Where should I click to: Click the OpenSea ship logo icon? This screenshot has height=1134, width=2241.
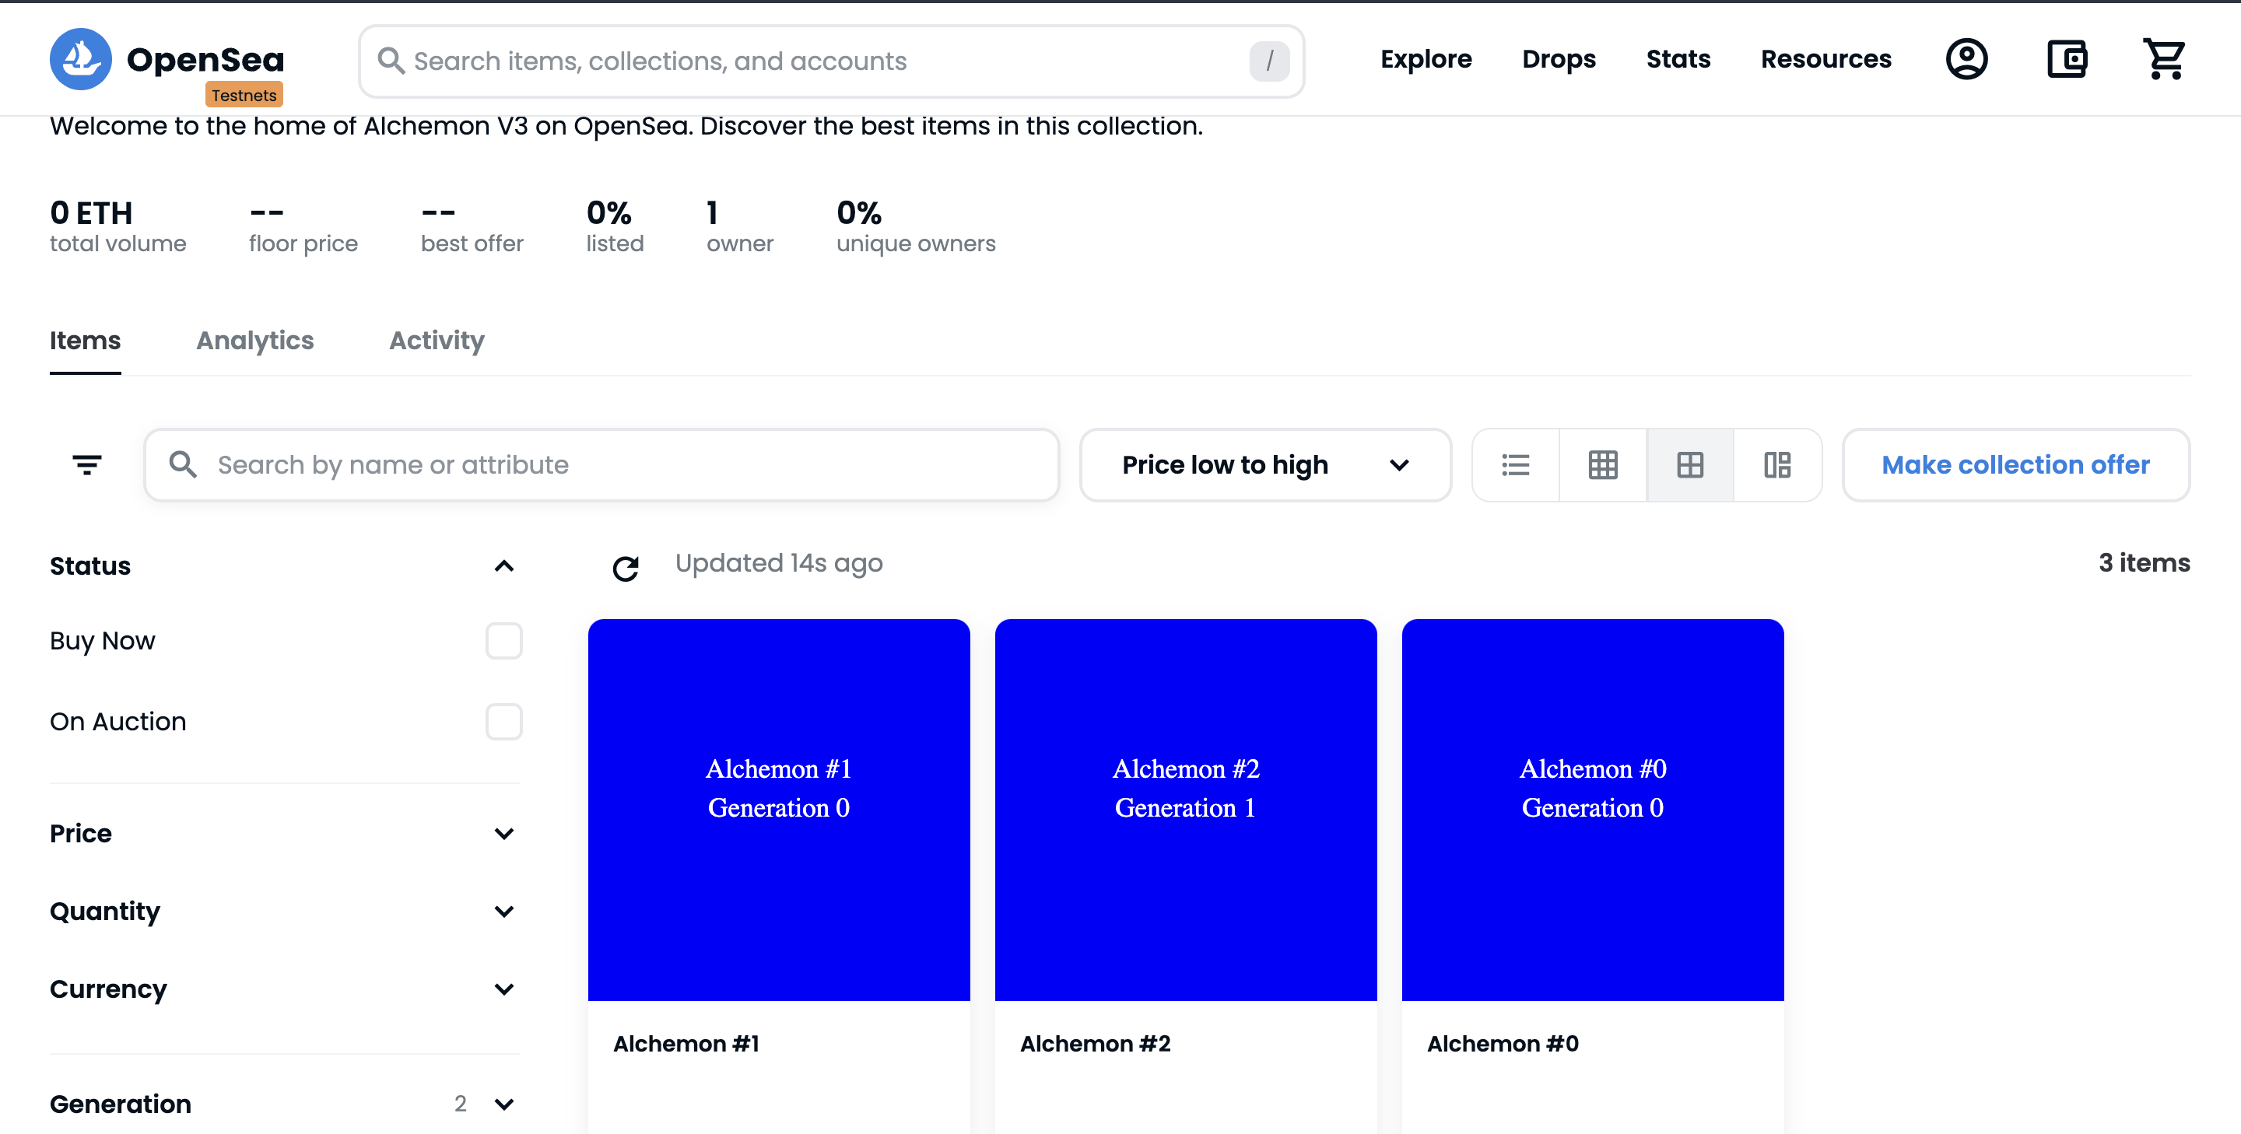[80, 59]
